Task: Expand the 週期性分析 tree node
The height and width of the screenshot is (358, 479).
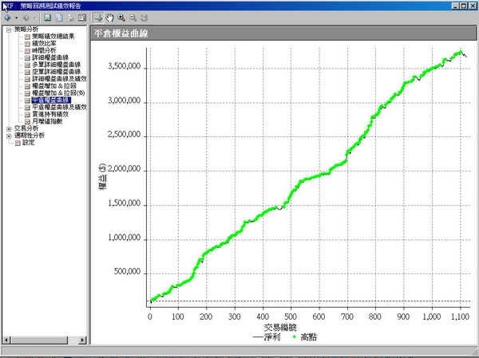Action: [x=9, y=136]
